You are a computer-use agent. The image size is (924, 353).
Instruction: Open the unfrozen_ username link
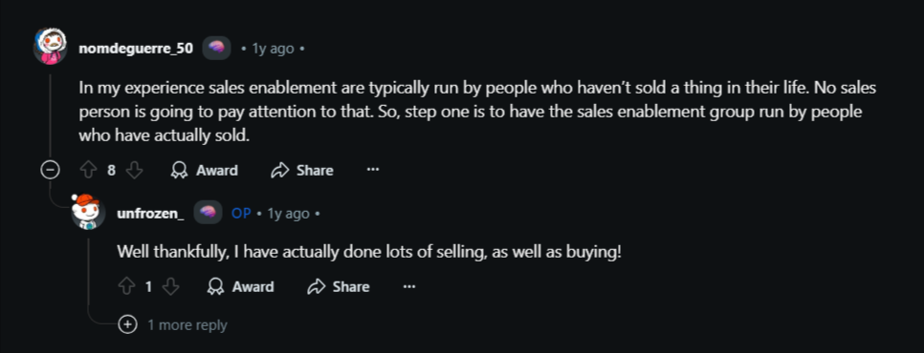[150, 213]
